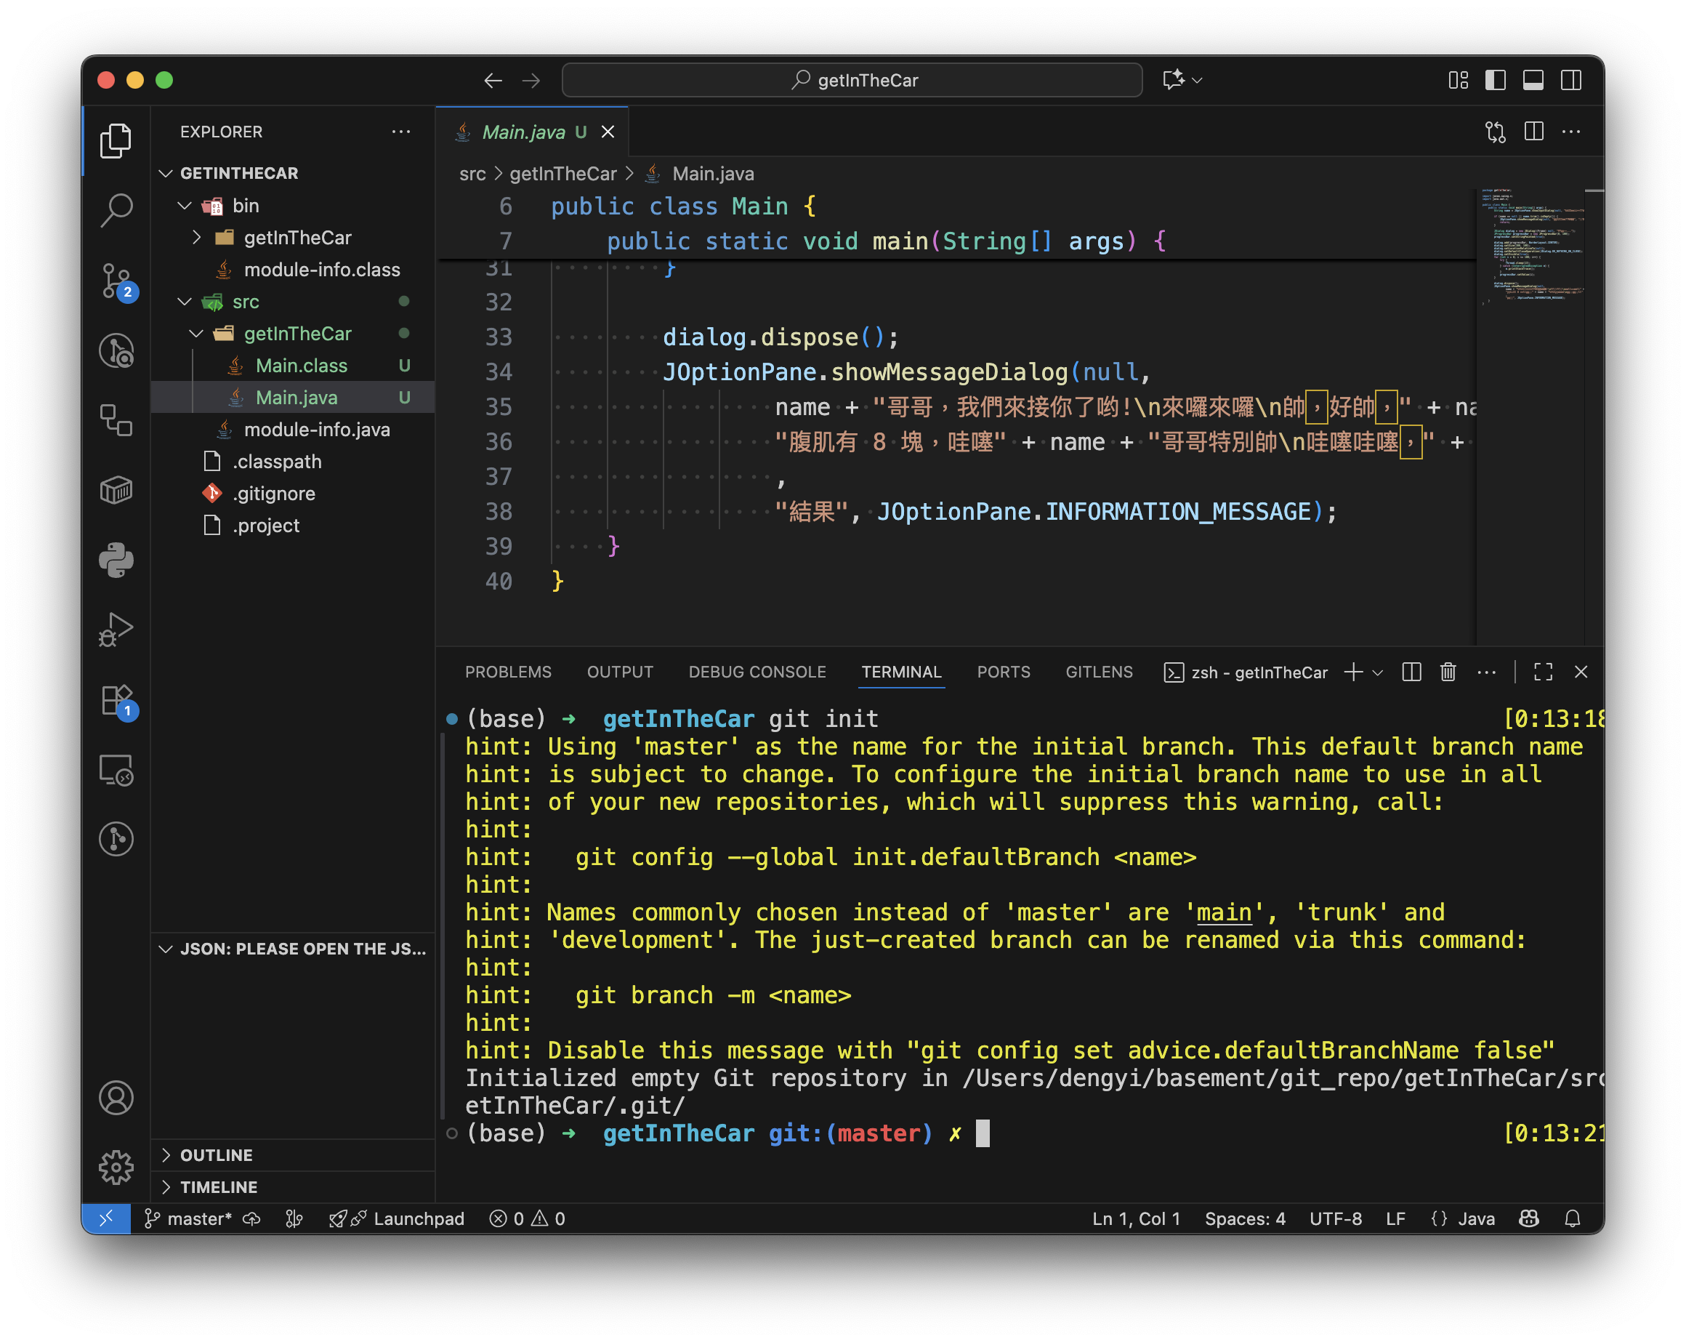The width and height of the screenshot is (1686, 1342).
Task: Click the master* branch in status bar
Action: pos(198,1218)
